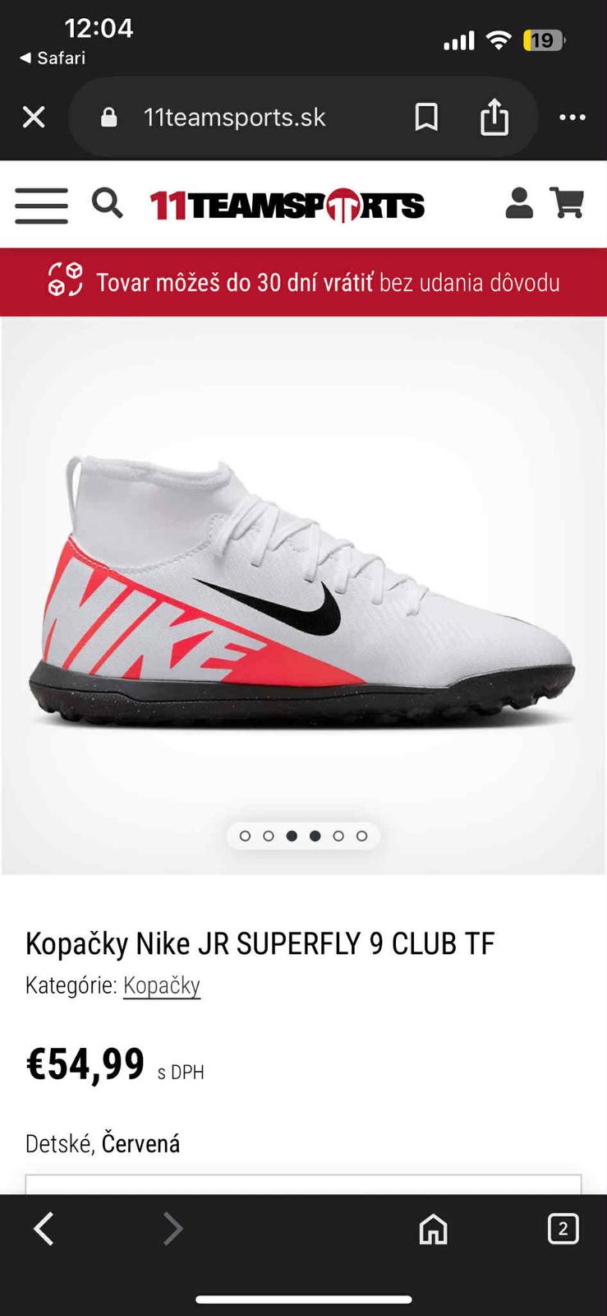607x1316 pixels.
Task: Bookmark this page with bookmark icon
Action: (x=426, y=118)
